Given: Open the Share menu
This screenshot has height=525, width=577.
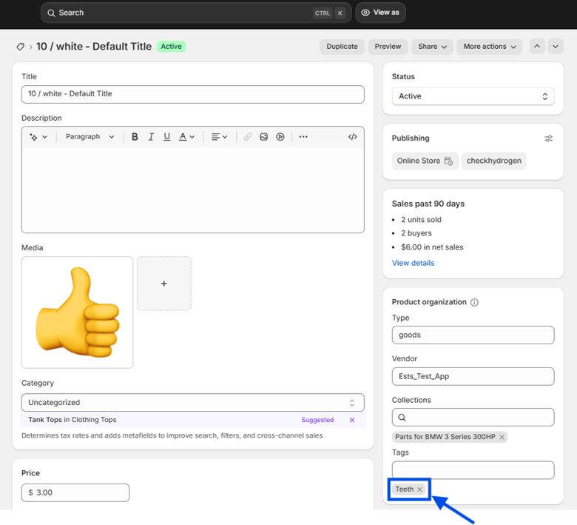Looking at the screenshot, I should pos(432,47).
